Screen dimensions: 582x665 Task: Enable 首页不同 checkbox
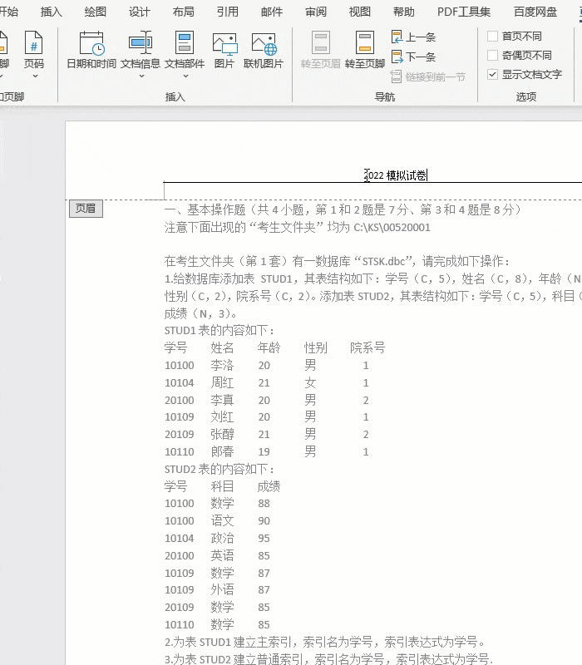click(493, 37)
